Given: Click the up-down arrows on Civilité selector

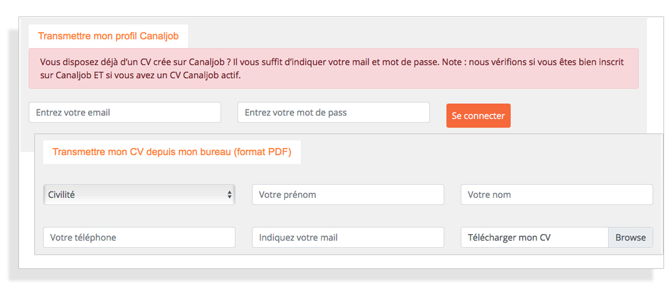Looking at the screenshot, I should 229,195.
